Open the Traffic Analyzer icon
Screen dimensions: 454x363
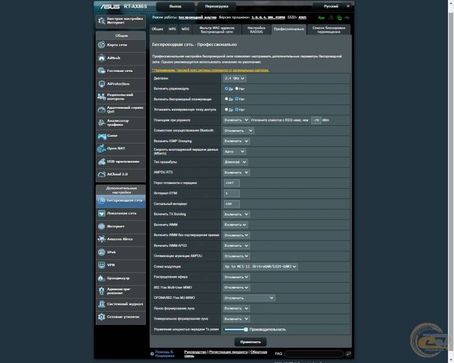[101, 123]
